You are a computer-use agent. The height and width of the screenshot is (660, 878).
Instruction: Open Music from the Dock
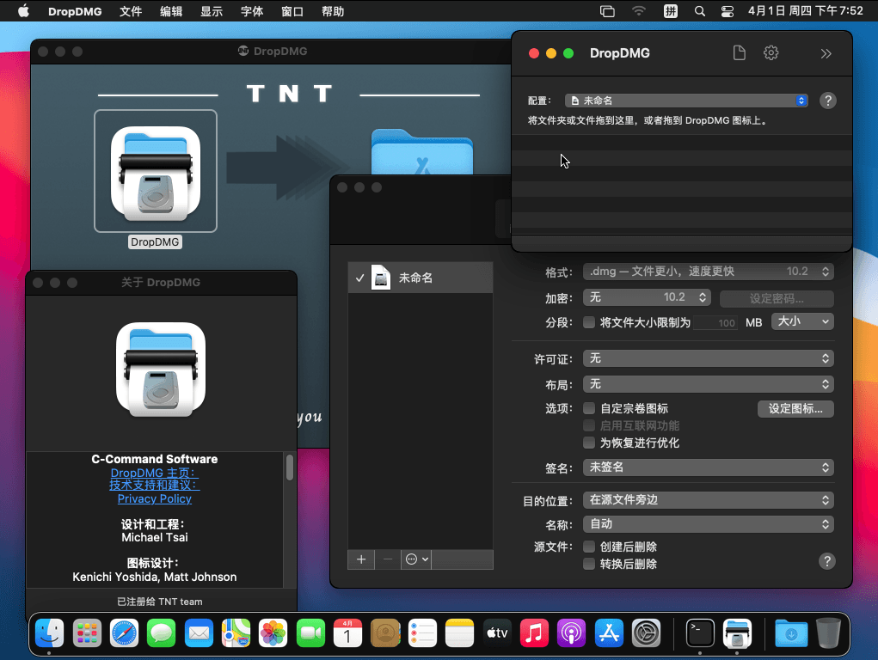(534, 633)
